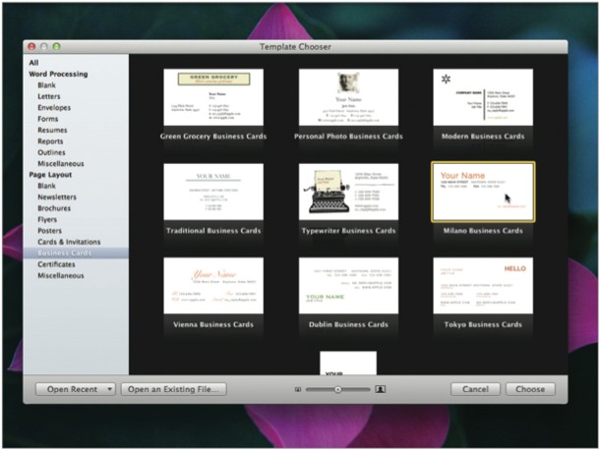Open the Cards & Invitations category
This screenshot has height=450, width=600.
click(67, 242)
